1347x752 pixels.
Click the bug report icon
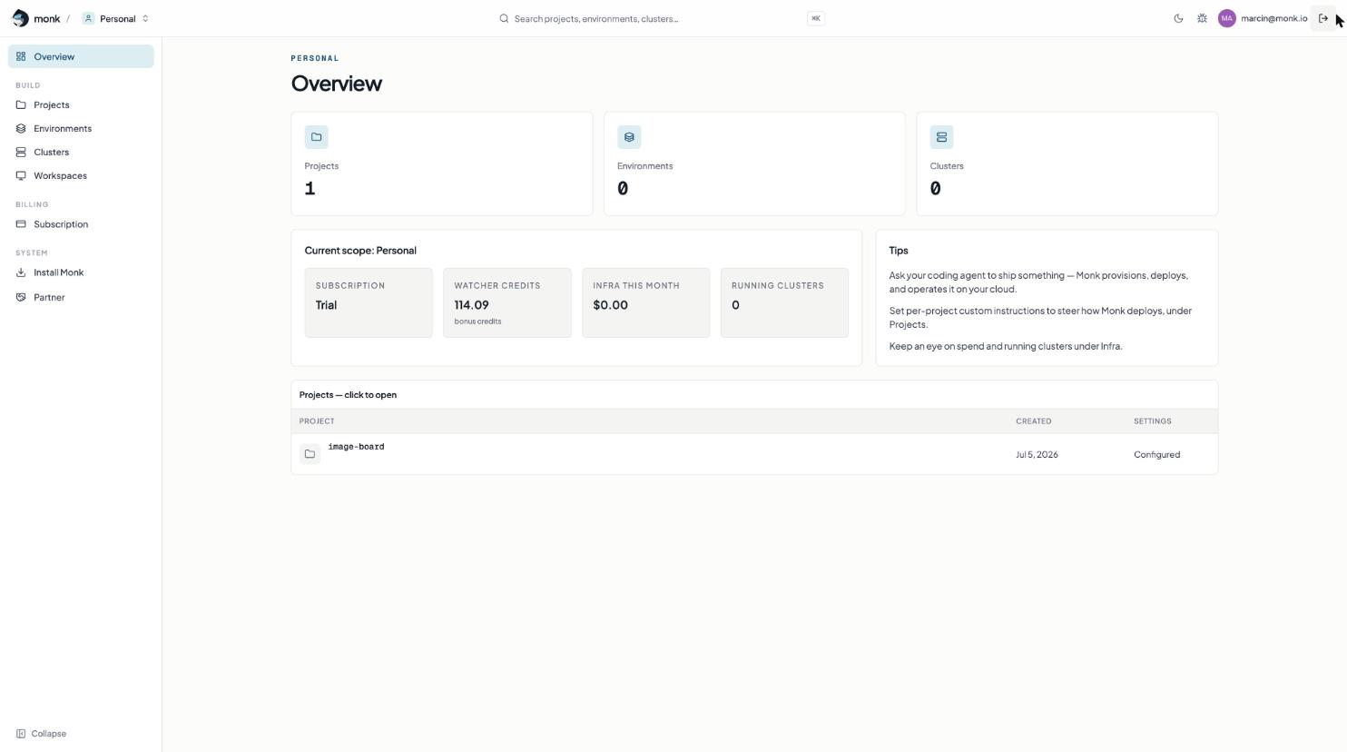click(1202, 18)
